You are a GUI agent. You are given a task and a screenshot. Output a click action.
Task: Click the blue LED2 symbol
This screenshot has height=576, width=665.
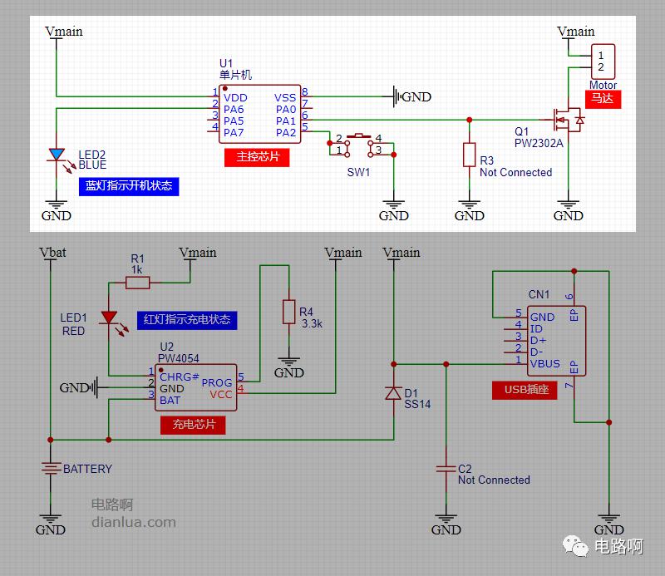(56, 155)
